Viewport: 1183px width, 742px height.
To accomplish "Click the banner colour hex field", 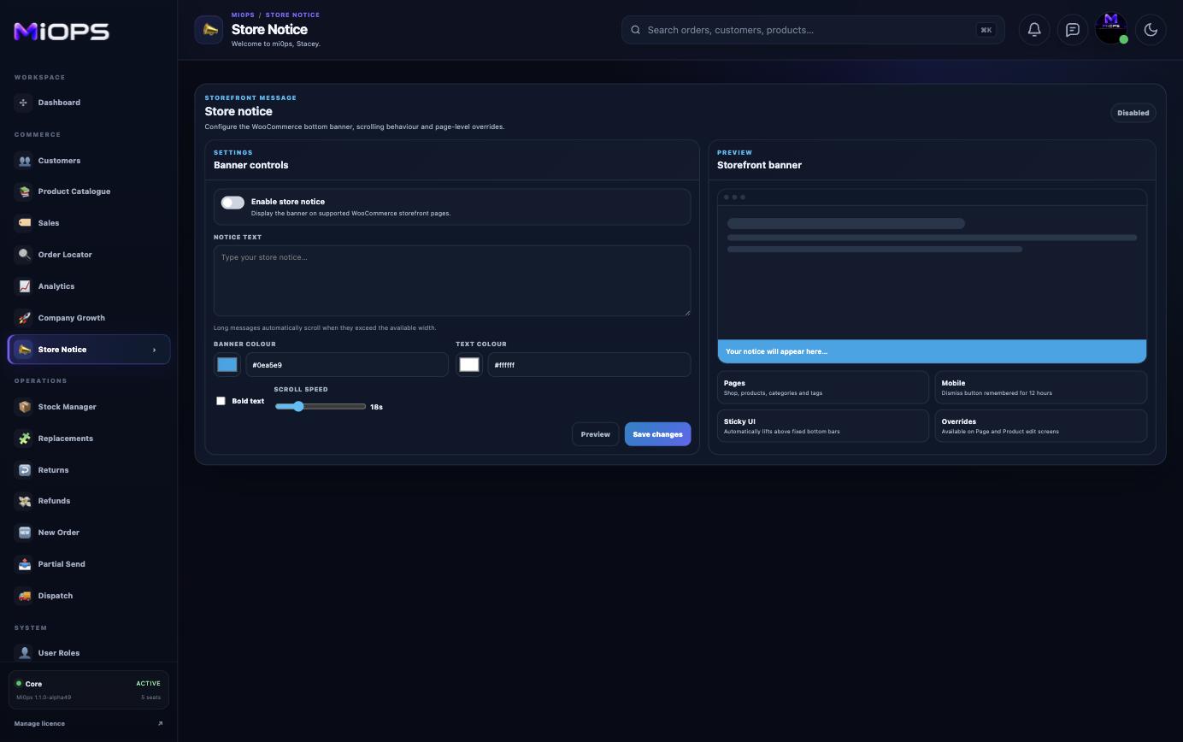I will [347, 365].
